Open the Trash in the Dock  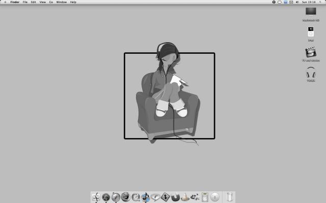coord(230,197)
